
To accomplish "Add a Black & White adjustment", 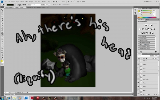I will [x=149, y=29].
